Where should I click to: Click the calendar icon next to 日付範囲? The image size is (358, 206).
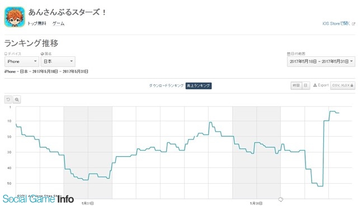[289, 54]
